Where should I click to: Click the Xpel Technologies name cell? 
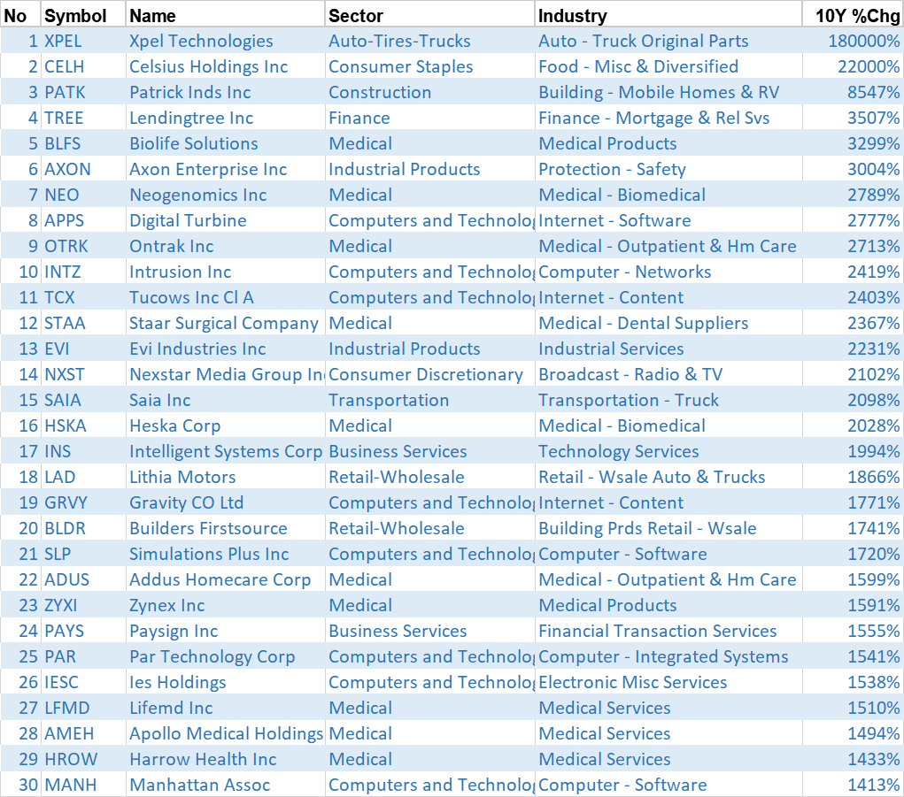(x=225, y=41)
